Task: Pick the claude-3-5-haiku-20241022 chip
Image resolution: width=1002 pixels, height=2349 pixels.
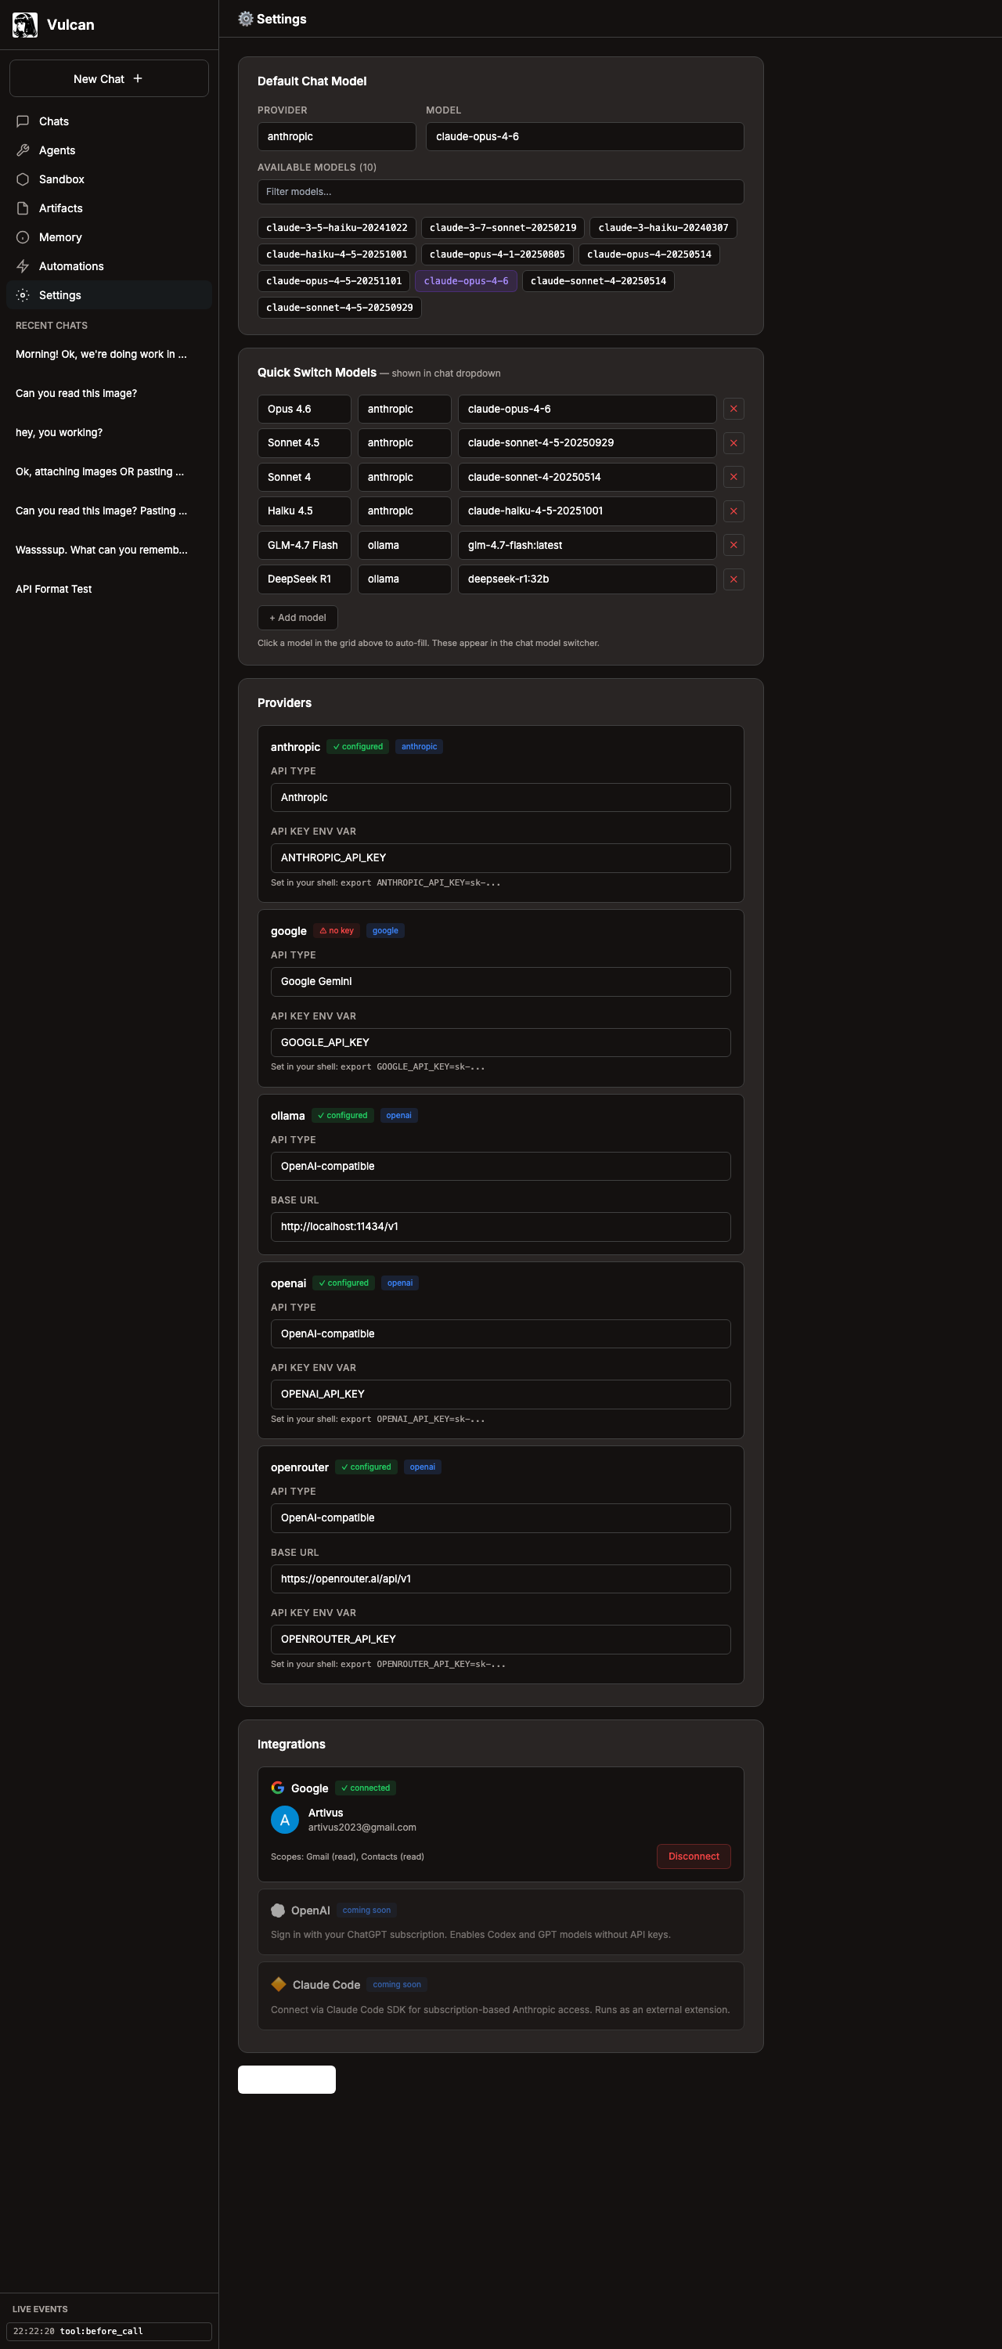Action: 337,228
